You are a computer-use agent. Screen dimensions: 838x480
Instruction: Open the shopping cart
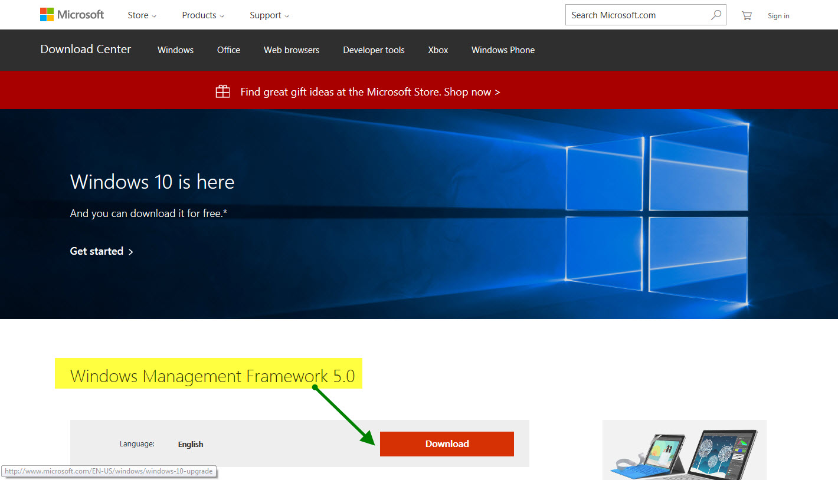[747, 16]
